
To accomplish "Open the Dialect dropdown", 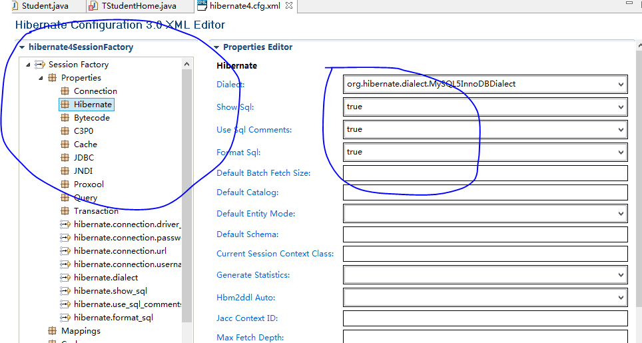I will click(621, 85).
